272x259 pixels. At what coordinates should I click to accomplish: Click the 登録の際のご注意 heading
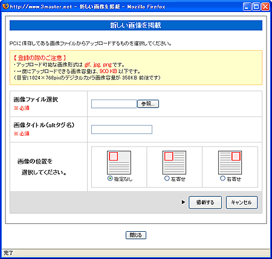40,58
